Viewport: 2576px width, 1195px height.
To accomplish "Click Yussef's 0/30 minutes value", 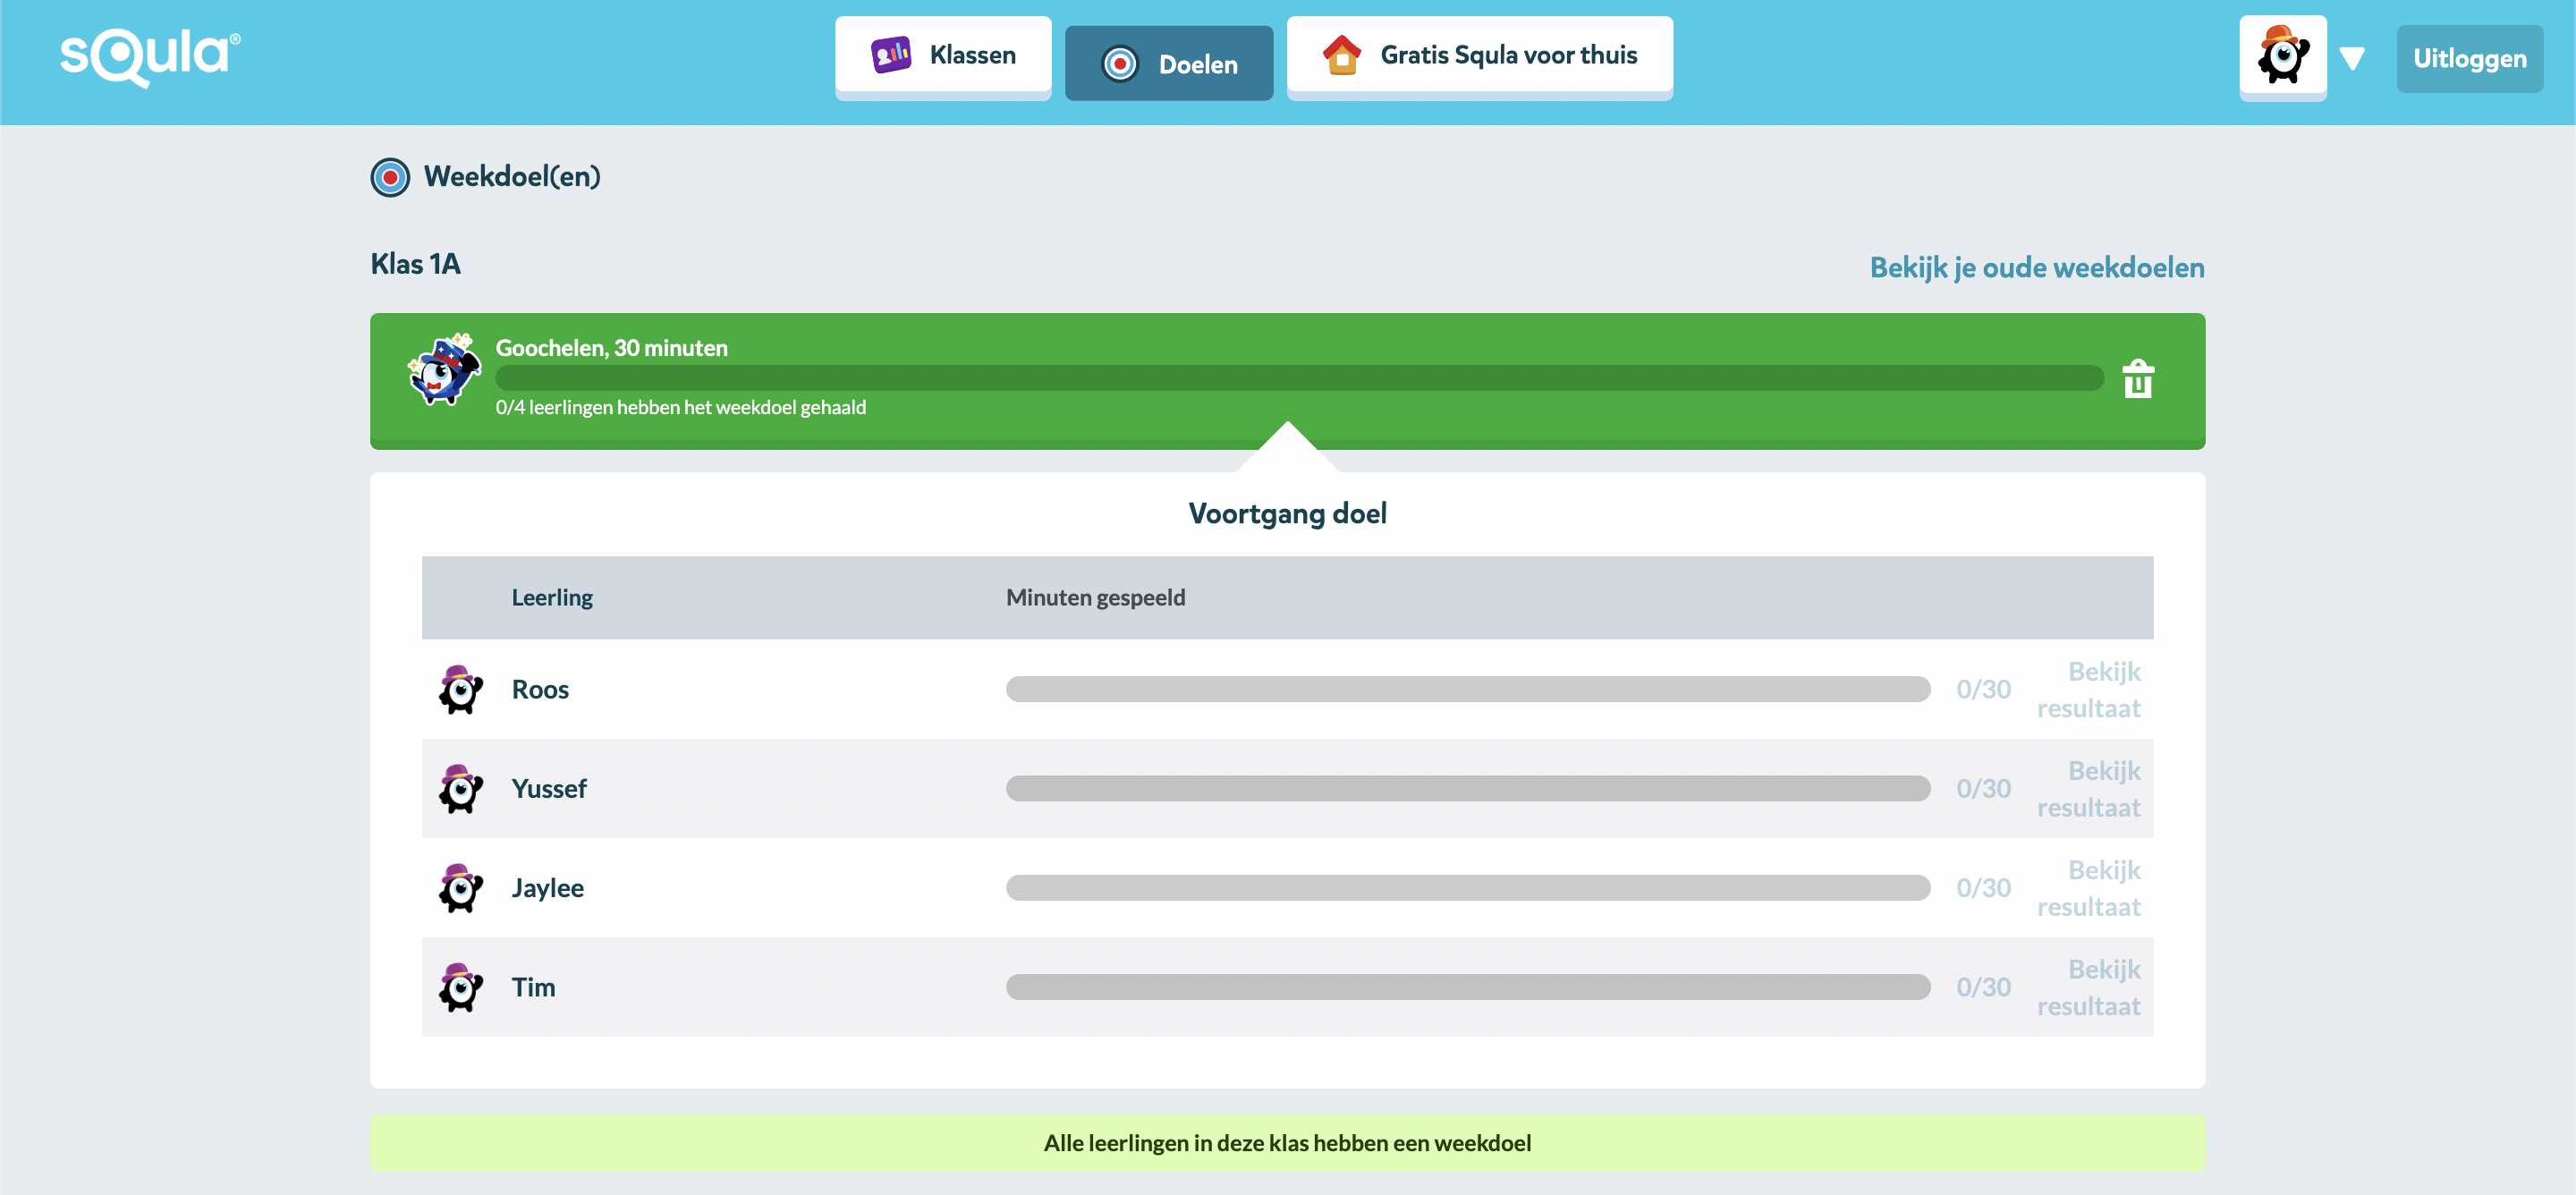I will click(x=1983, y=788).
